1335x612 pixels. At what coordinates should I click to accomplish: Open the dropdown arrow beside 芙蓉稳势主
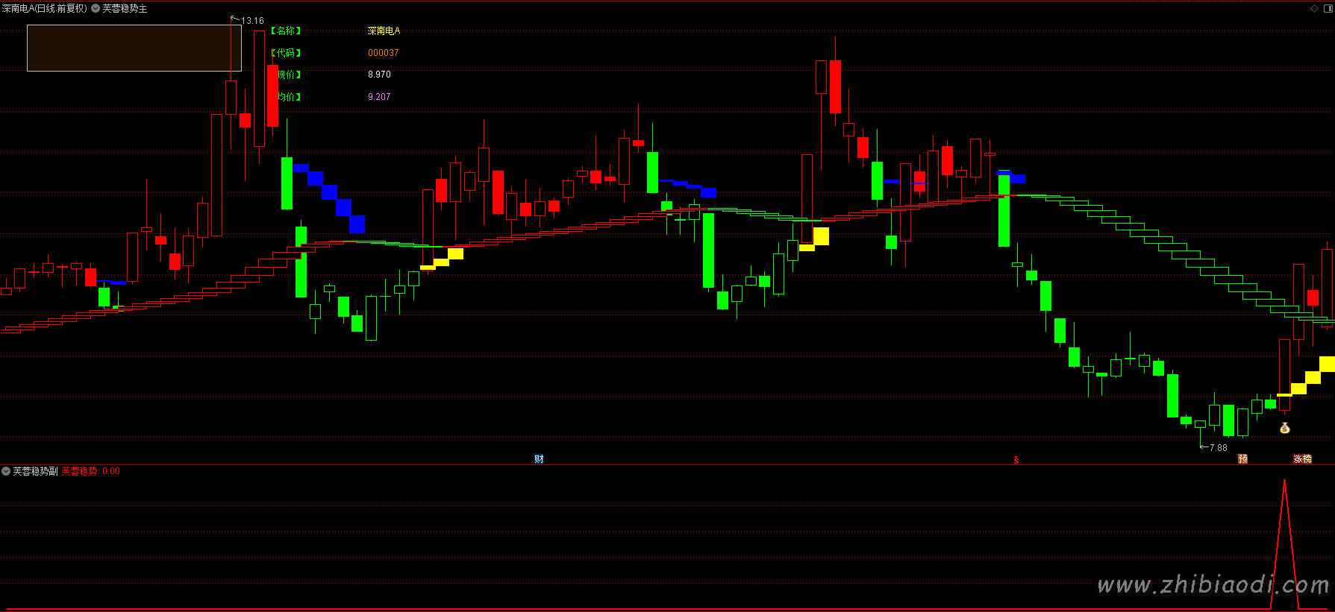tap(96, 8)
